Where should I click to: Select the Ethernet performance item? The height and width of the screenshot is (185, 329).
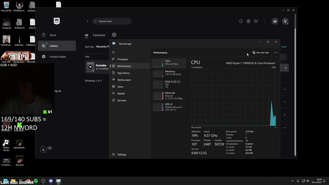(x=169, y=96)
